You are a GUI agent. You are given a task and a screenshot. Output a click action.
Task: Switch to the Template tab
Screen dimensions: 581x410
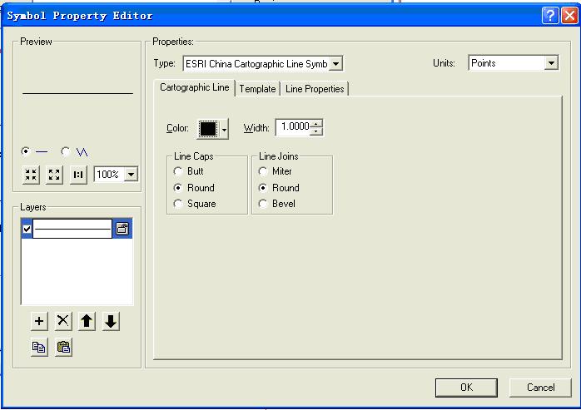click(x=257, y=89)
